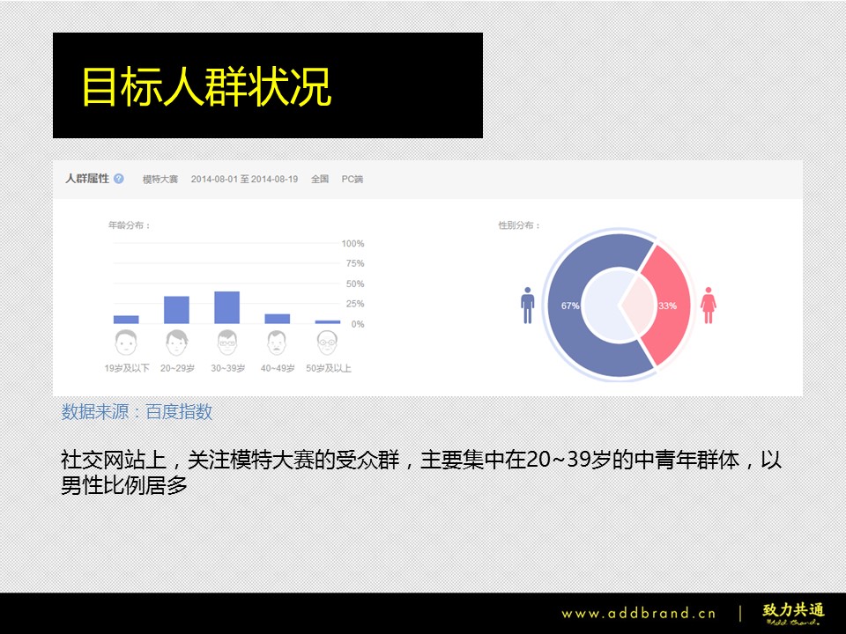Click the blue help question mark icon
Image resolution: width=846 pixels, height=634 pixels.
[119, 179]
